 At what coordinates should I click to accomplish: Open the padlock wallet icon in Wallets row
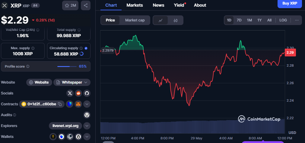pos(78,137)
